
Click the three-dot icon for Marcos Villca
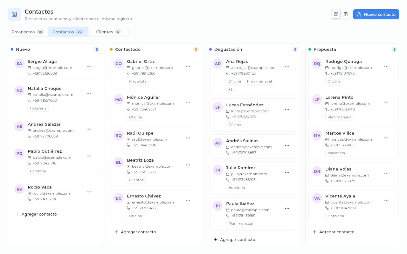tap(386, 138)
